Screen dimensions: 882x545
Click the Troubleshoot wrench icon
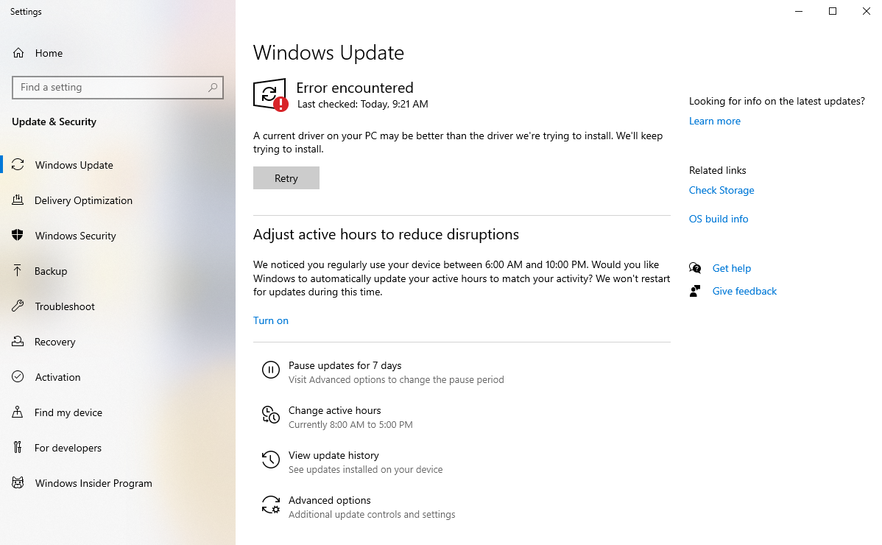coord(18,306)
